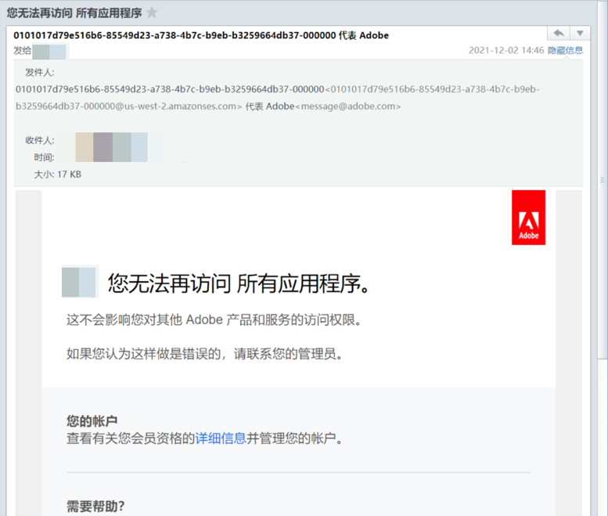Click the date 2021-12-02 14:46
608x516 pixels.
click(506, 50)
